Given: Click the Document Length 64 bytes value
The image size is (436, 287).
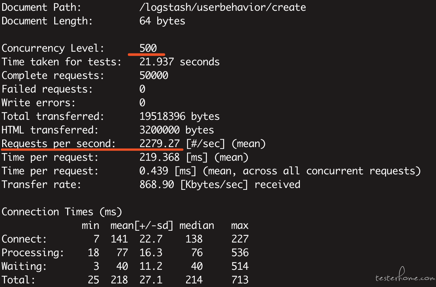Looking at the screenshot, I should [x=162, y=21].
